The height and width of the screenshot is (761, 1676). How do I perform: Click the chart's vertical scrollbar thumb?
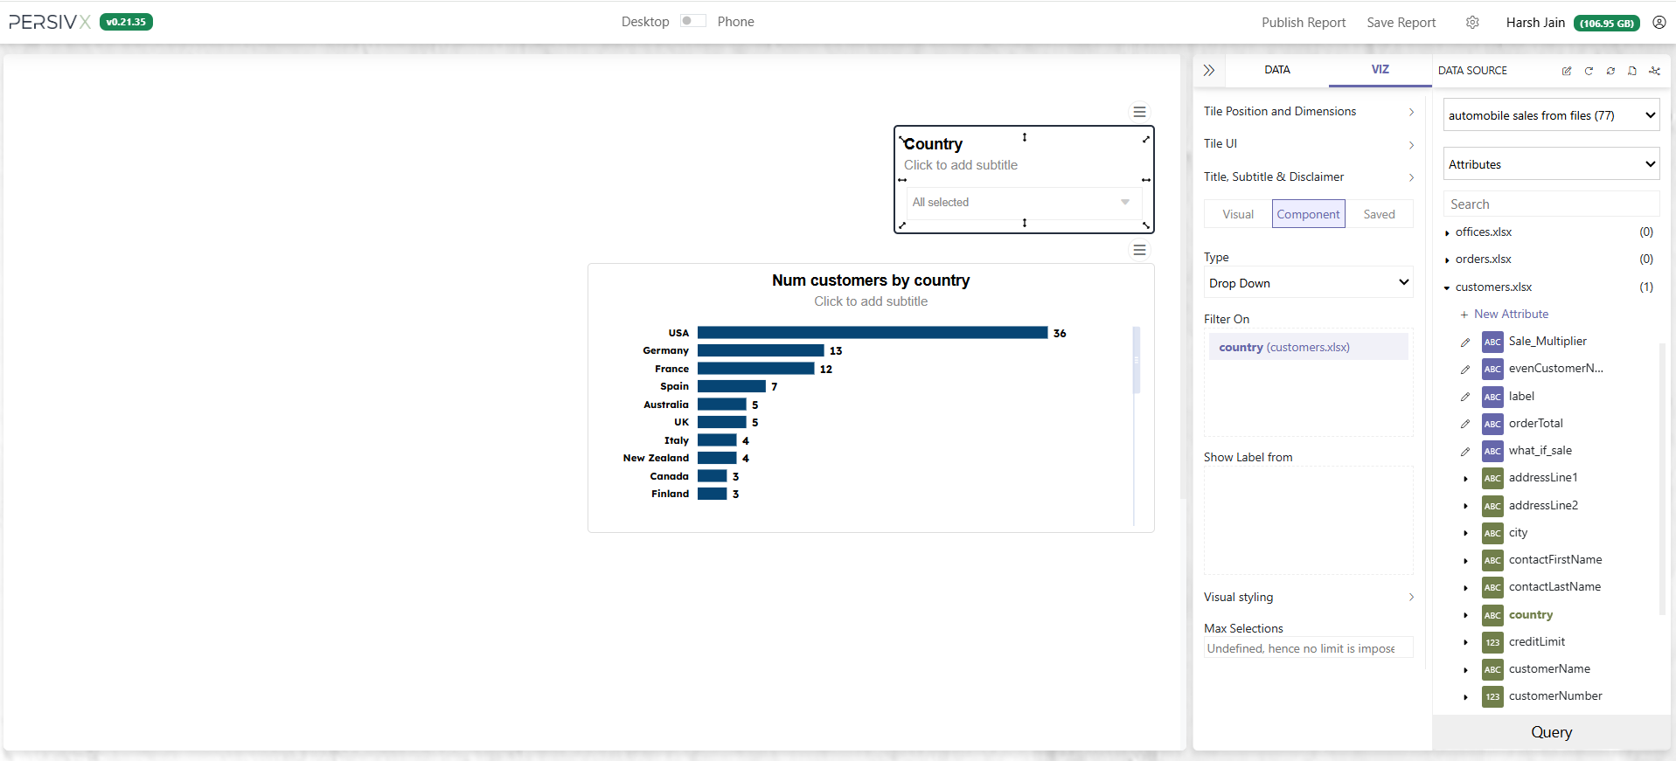tap(1137, 360)
